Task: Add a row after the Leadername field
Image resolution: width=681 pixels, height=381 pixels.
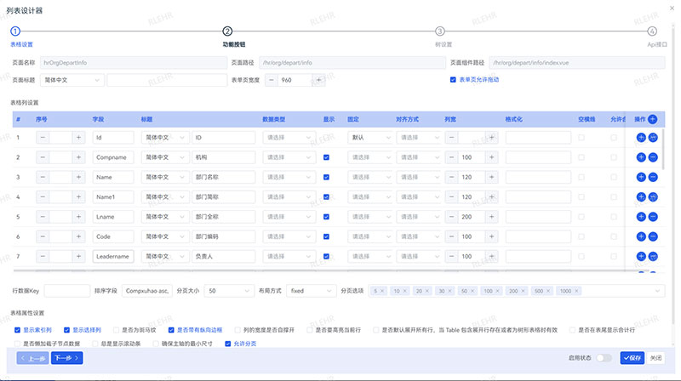Action: 641,257
